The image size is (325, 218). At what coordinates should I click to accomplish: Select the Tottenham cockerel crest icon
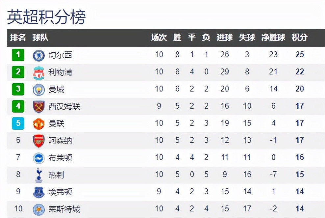tap(39, 175)
